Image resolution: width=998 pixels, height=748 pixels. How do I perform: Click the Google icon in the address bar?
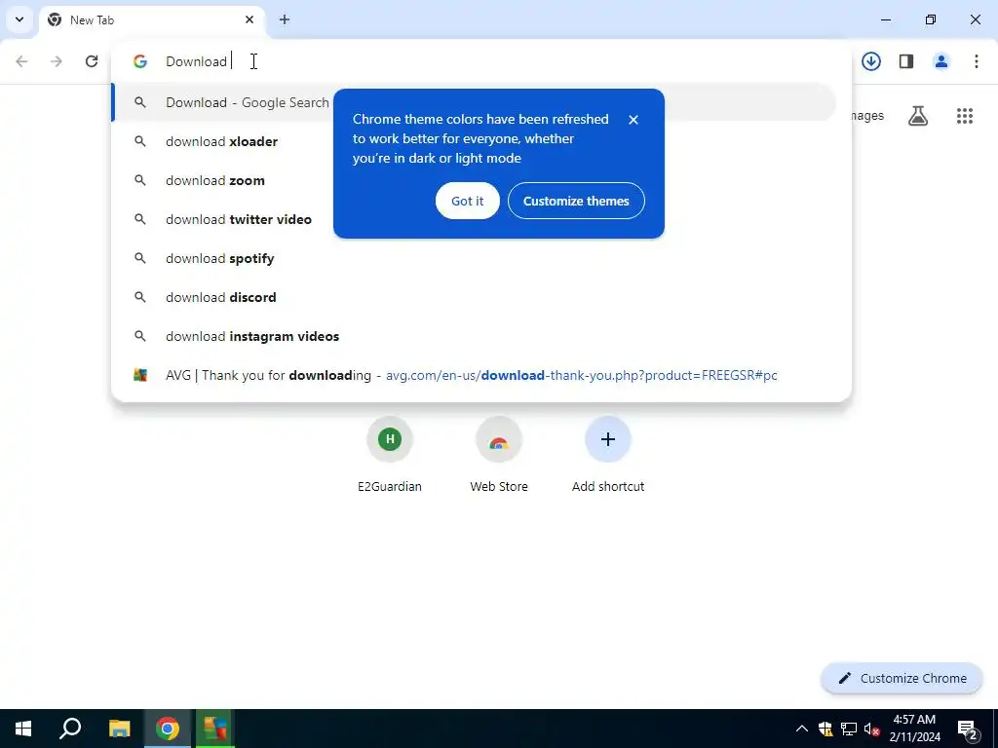140,61
